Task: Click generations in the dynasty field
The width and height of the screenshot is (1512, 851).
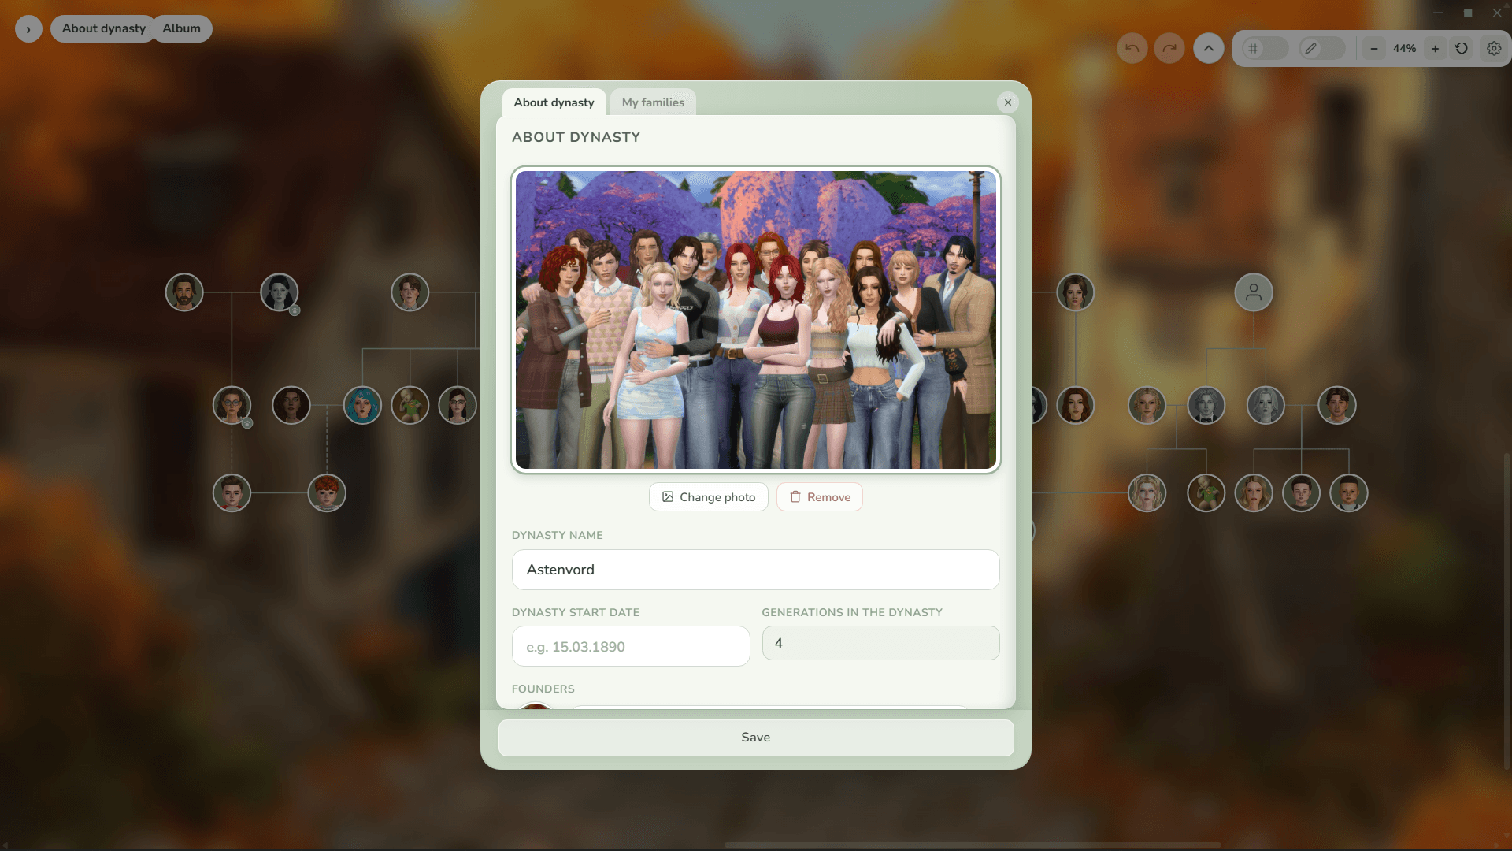Action: pyautogui.click(x=881, y=643)
